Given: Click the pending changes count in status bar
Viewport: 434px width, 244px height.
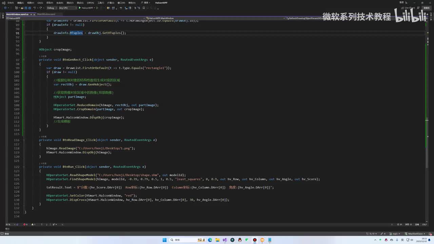Looking at the screenshot, I should coord(383,233).
